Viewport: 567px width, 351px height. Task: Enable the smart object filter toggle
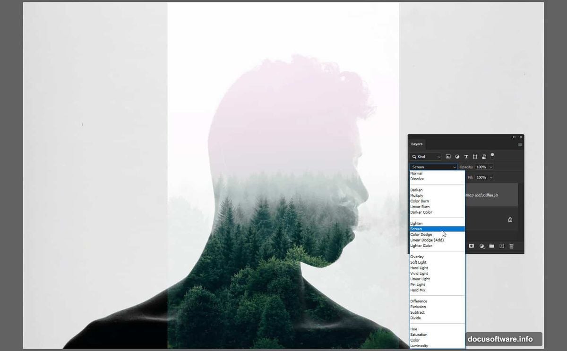point(484,156)
